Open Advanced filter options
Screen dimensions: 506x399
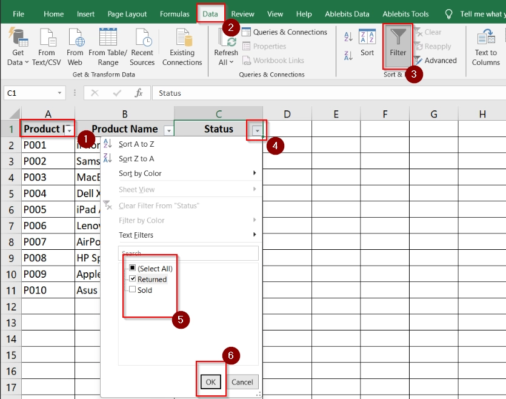tap(435, 61)
